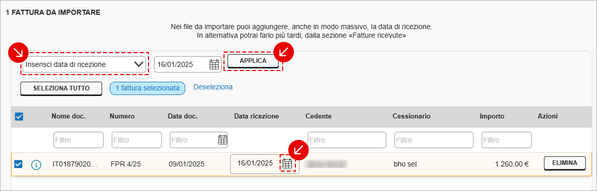Click the info icon of invoice row

36,164
